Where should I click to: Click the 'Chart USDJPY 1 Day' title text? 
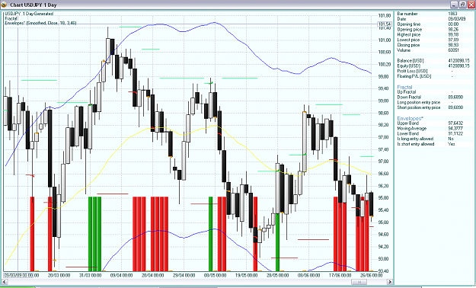pos(34,5)
